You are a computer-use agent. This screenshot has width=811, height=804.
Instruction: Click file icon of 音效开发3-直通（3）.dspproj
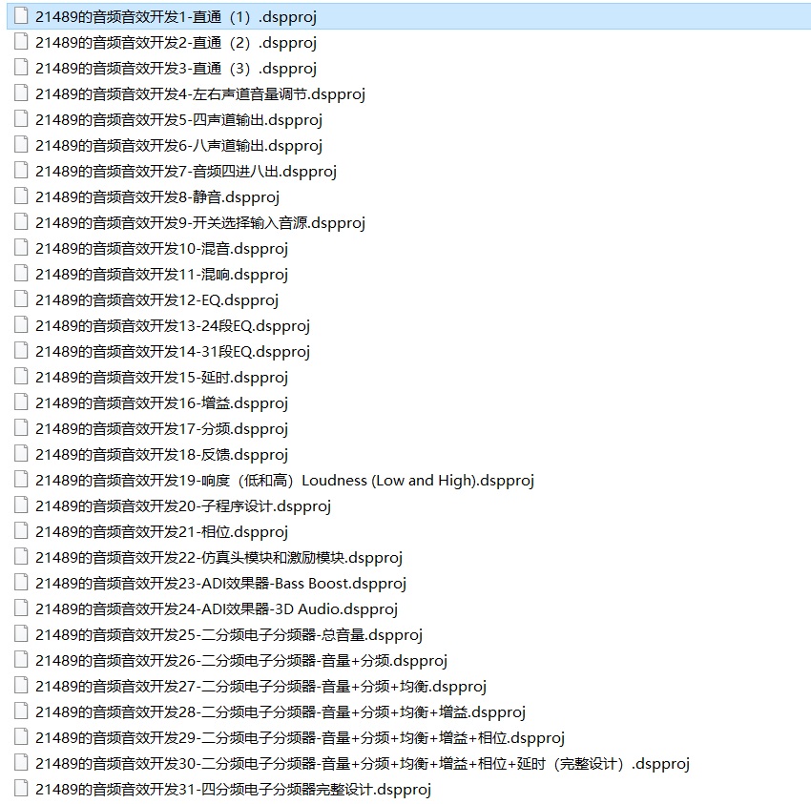(21, 68)
